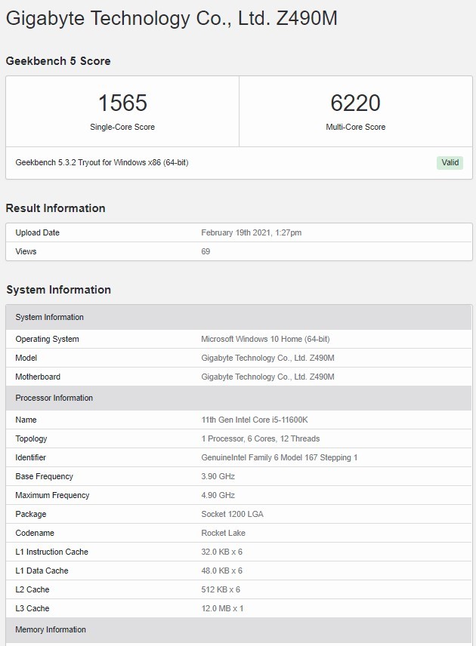Viewport: 476px width, 646px height.
Task: Click the Base Frequency label
Action: click(44, 476)
